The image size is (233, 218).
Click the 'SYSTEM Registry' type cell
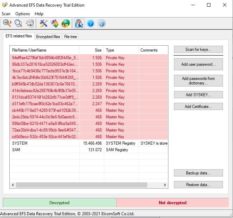click(x=120, y=143)
